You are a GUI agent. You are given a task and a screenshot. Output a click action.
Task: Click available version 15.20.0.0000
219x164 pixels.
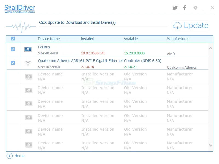[134, 53]
